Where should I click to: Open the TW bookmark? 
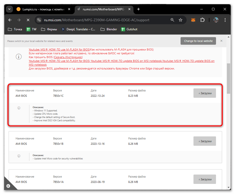tap(31, 29)
